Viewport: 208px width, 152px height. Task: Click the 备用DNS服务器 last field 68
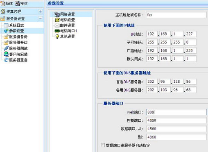[x=190, y=90]
